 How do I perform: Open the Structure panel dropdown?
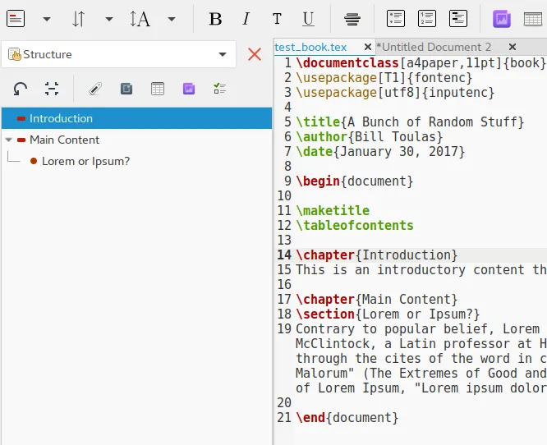[x=222, y=54]
